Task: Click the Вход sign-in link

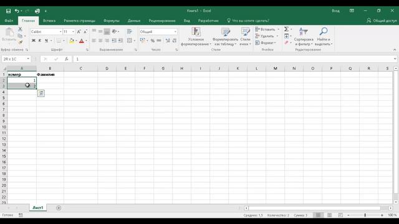Action: pos(335,11)
